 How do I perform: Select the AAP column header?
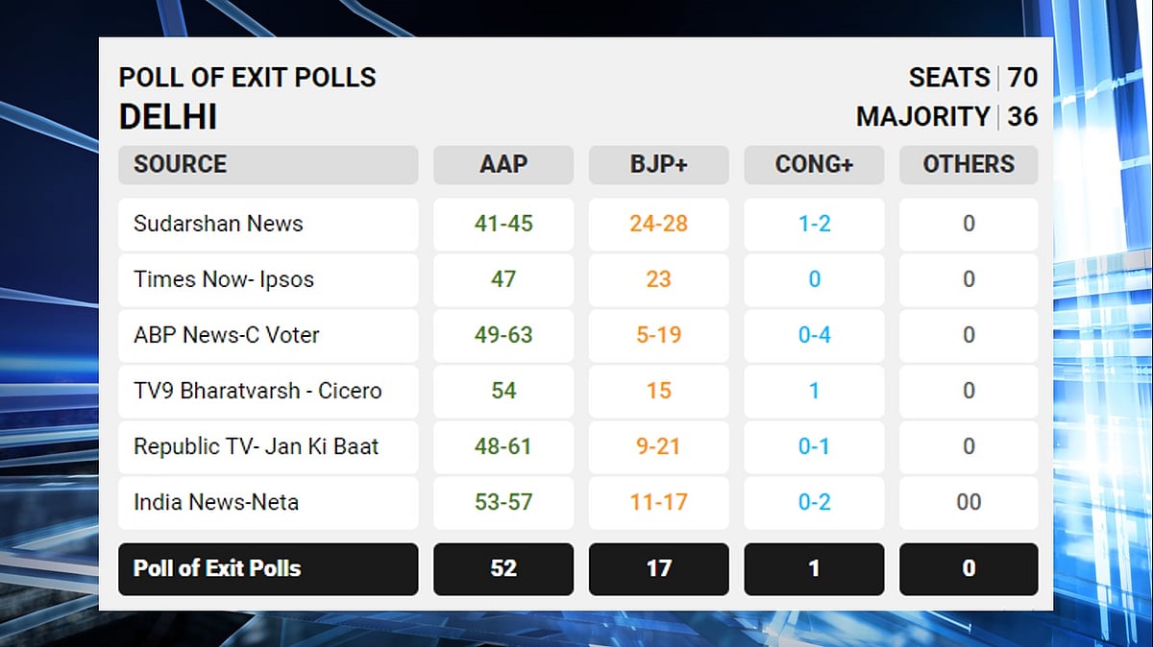[503, 164]
